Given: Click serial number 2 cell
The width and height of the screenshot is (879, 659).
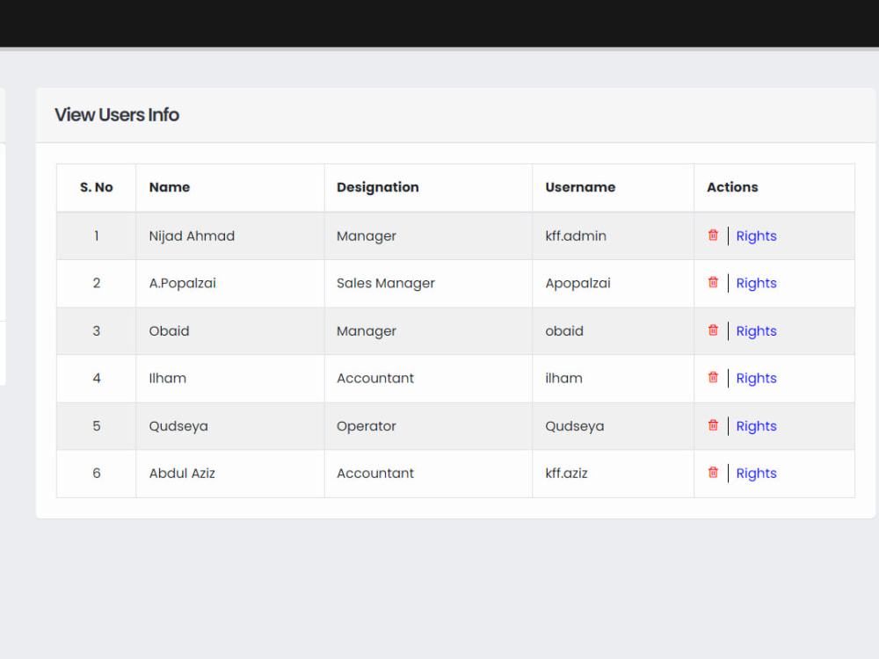Looking at the screenshot, I should 97,283.
